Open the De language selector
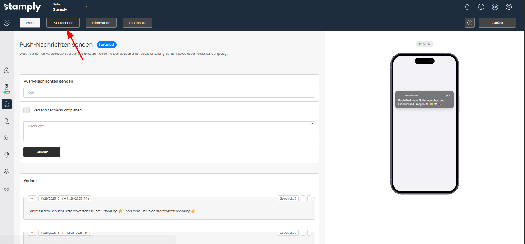 [495, 7]
